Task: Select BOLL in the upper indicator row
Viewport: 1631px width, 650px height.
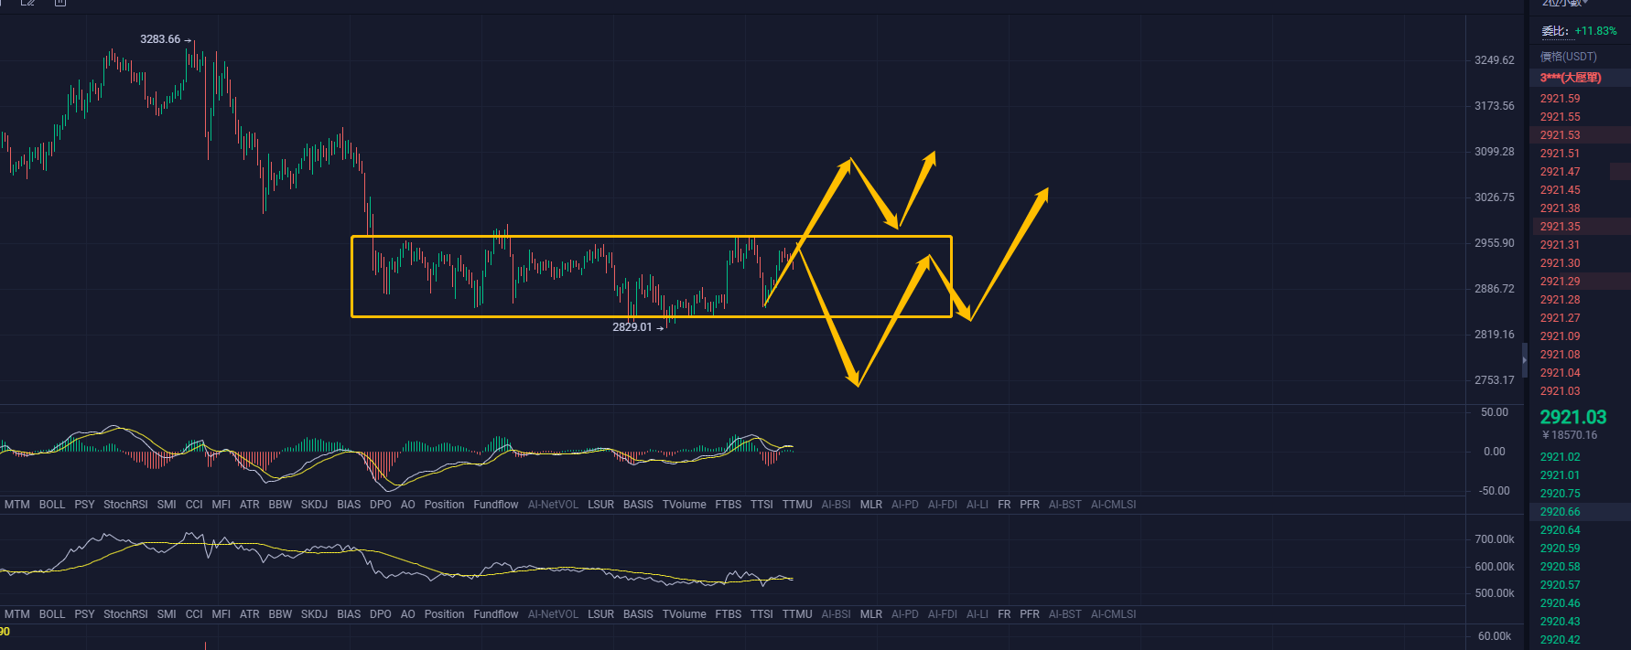Action: pyautogui.click(x=52, y=505)
